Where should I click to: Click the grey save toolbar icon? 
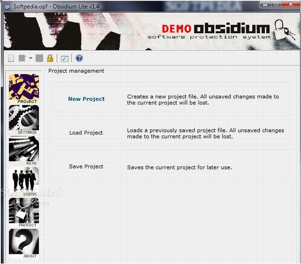point(39,58)
